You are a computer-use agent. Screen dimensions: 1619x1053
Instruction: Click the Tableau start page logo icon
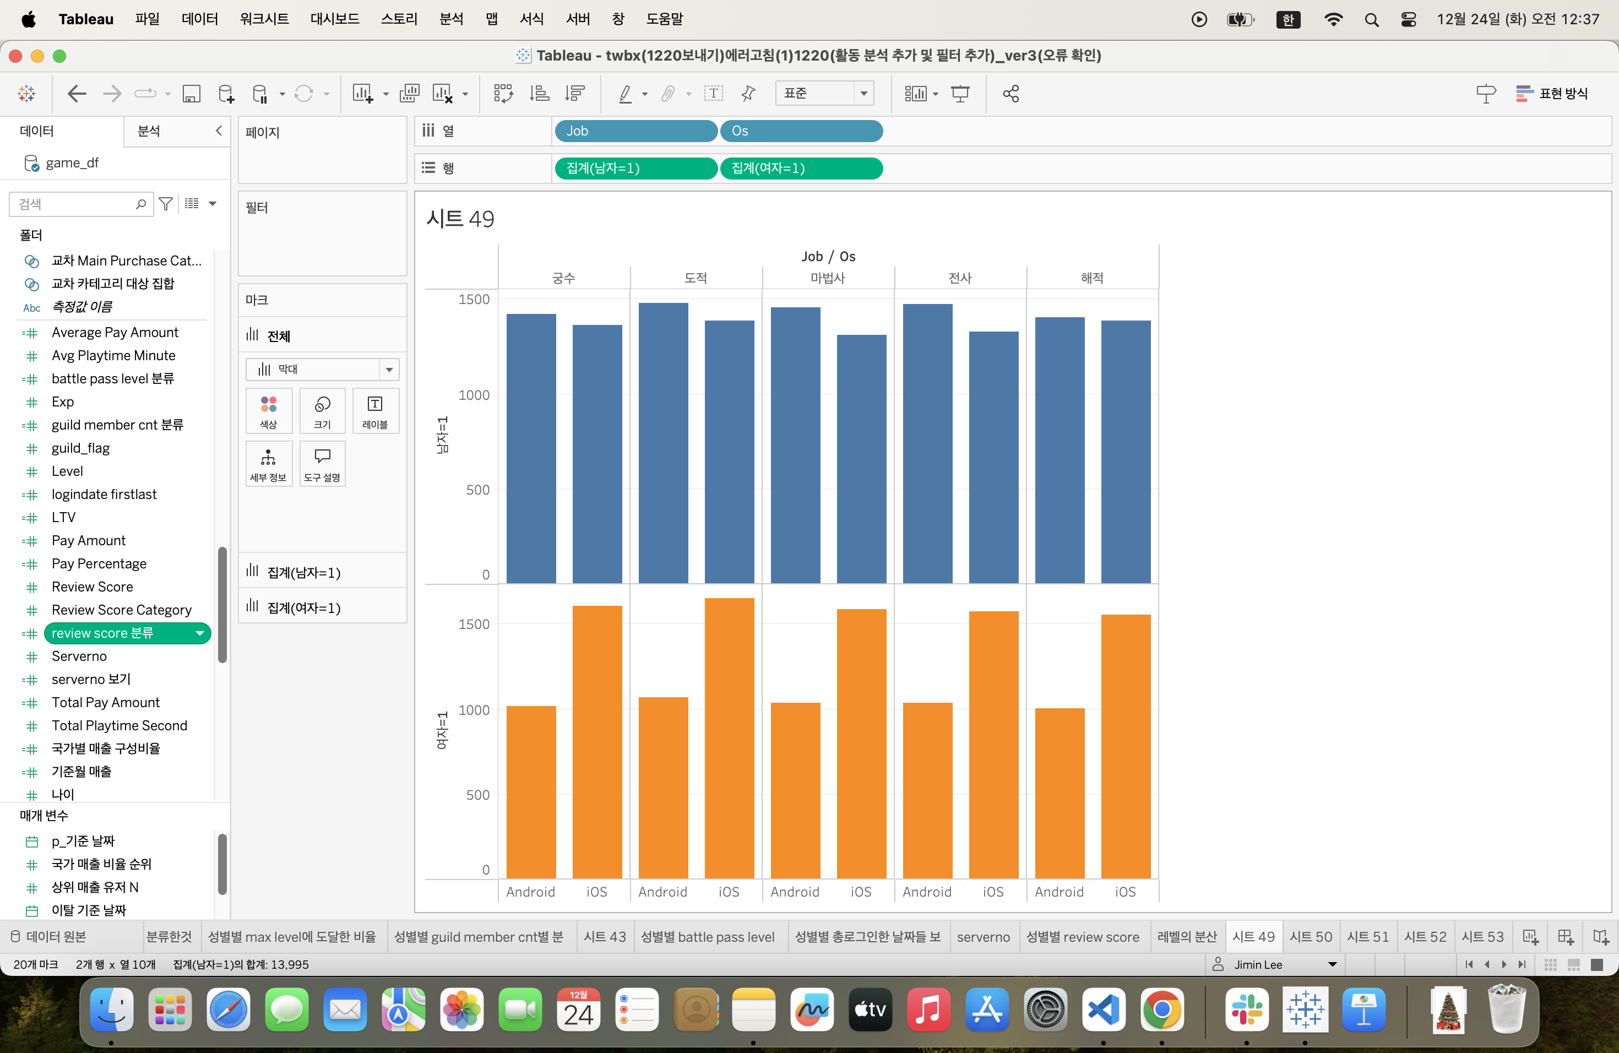(x=27, y=93)
